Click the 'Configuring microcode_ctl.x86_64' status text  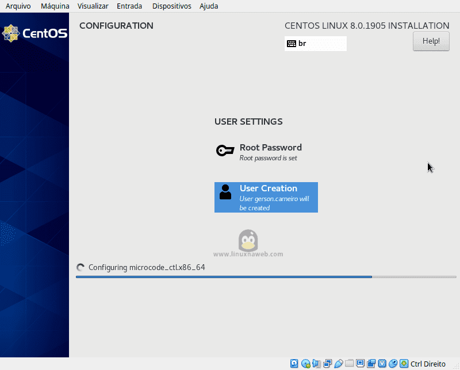pyautogui.click(x=147, y=267)
